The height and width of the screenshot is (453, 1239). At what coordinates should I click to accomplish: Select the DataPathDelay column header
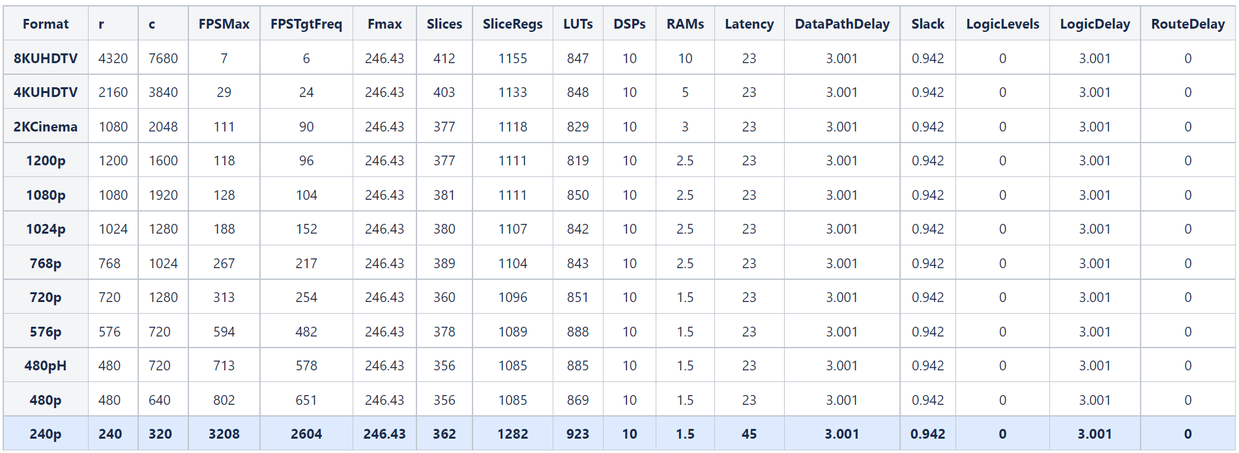pyautogui.click(x=841, y=24)
